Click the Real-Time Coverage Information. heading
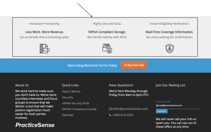The image size is (211, 132). (x=170, y=32)
